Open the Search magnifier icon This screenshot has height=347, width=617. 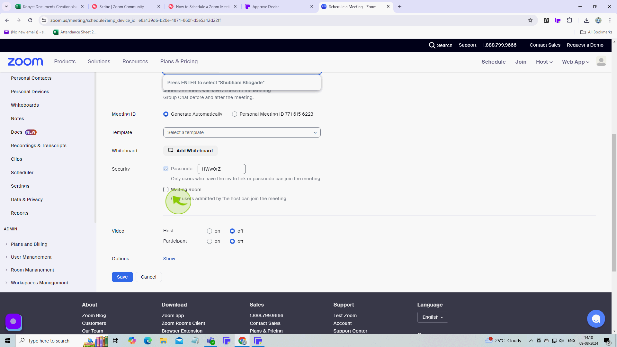pyautogui.click(x=432, y=45)
